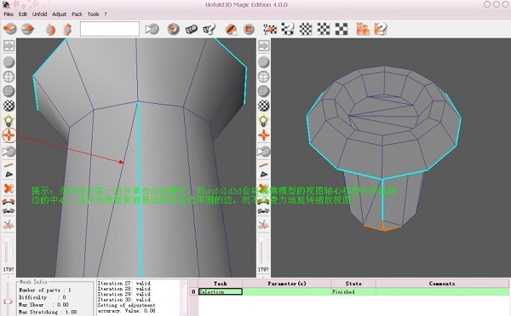Click the orange stop square icon
Screen dimensions: 511x316
coord(249,29)
